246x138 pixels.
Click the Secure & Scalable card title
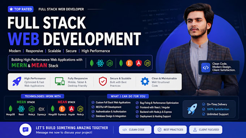(x=120, y=79)
